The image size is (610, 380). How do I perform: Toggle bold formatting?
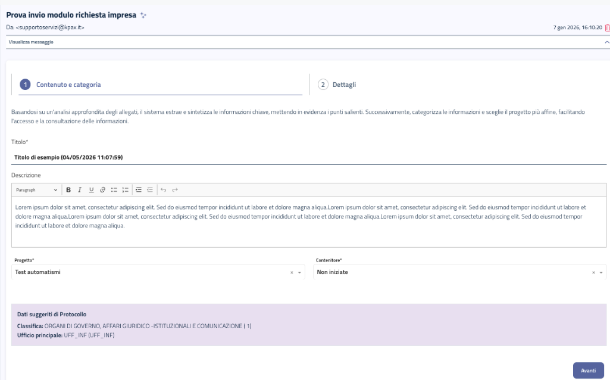tap(68, 190)
